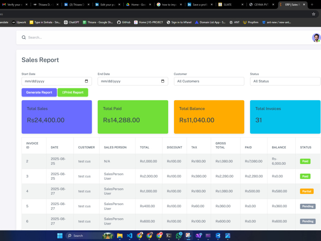The width and height of the screenshot is (321, 241).
Task: Click the Start Date input field
Action: click(57, 81)
